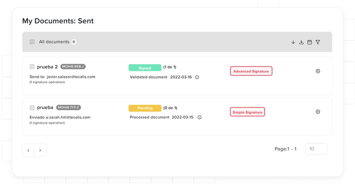
Task: Click the sort arrow icon in header
Action: [293, 42]
